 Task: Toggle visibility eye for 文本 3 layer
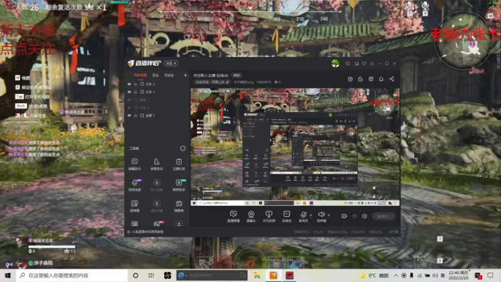click(x=130, y=84)
